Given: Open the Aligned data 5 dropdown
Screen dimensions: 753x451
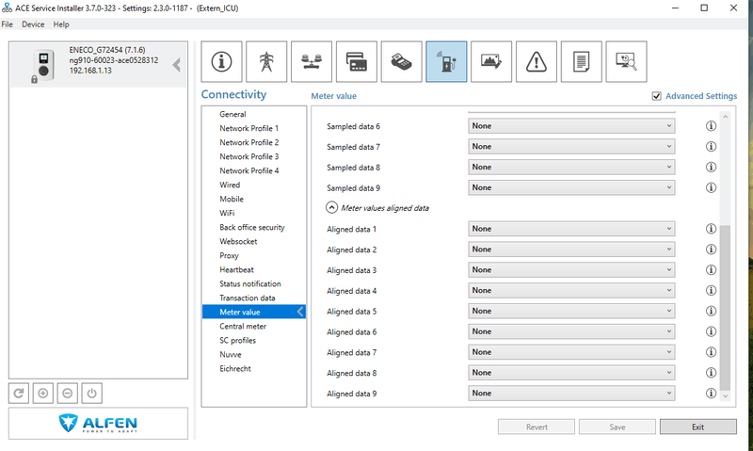Looking at the screenshot, I should [571, 312].
